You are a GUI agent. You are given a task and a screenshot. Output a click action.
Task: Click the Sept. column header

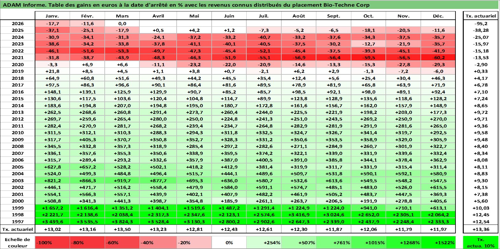tap(334, 16)
